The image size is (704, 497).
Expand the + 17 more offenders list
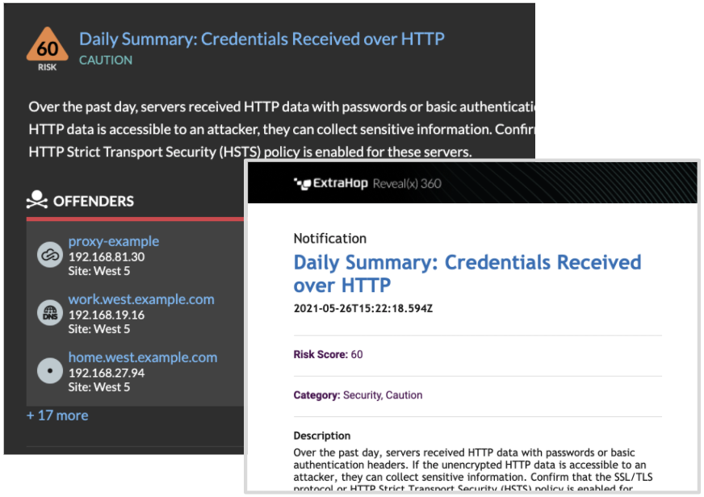(x=57, y=416)
